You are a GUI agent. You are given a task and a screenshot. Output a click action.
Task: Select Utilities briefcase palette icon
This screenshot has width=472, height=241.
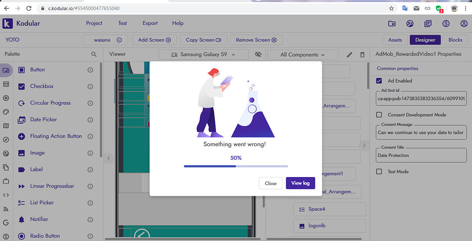pos(6,181)
